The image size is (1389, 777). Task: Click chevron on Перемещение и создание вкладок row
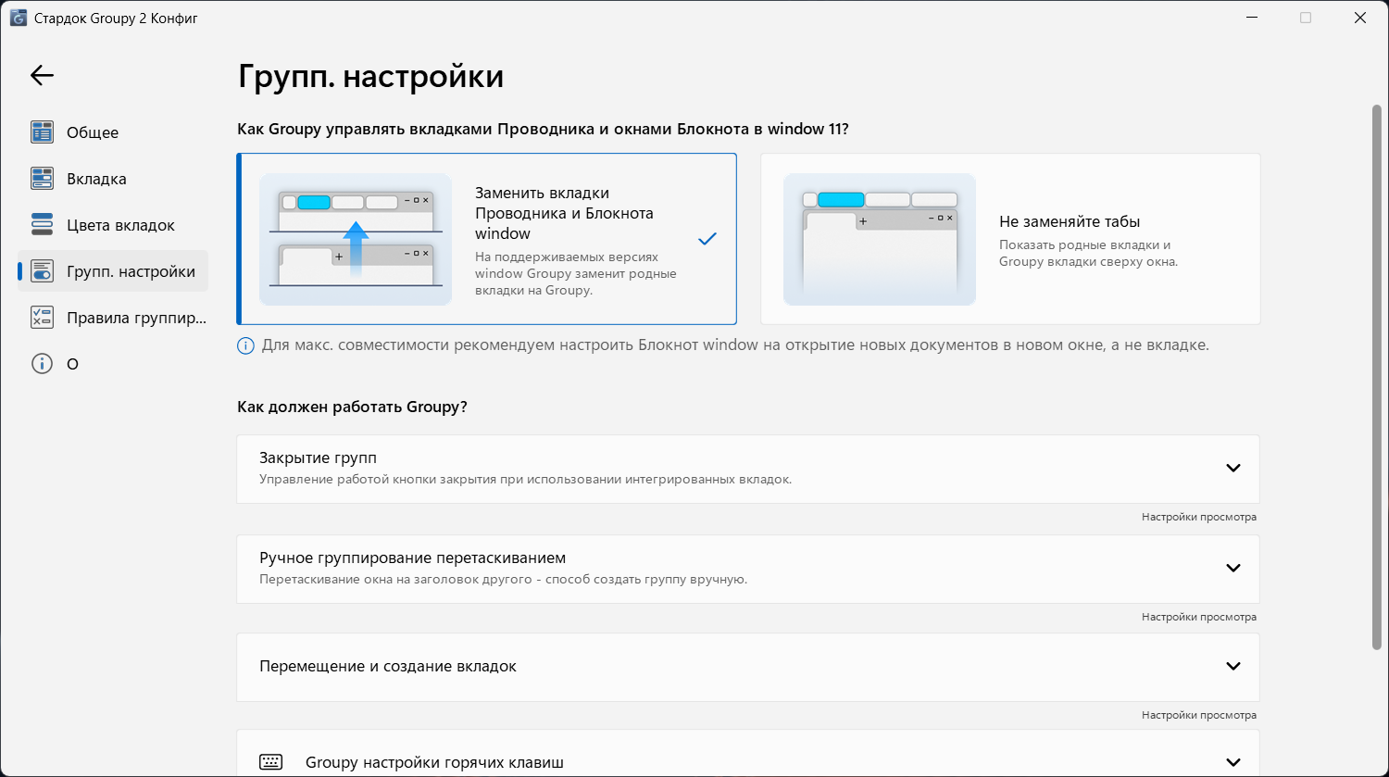click(x=1233, y=667)
